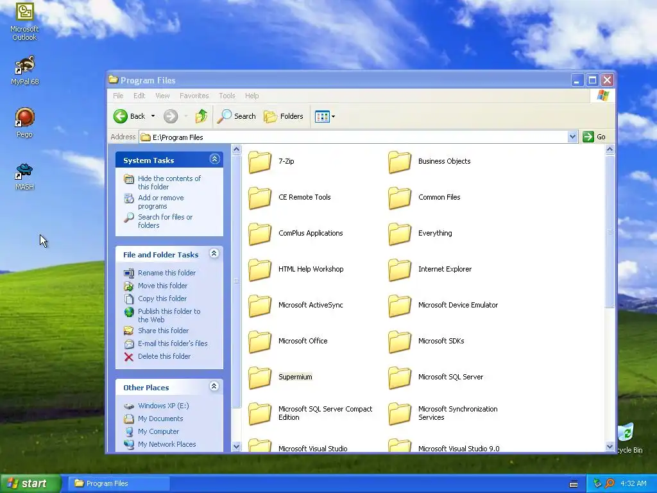Viewport: 657px width, 493px height.
Task: Select the Internet Explorer folder icon
Action: click(399, 270)
